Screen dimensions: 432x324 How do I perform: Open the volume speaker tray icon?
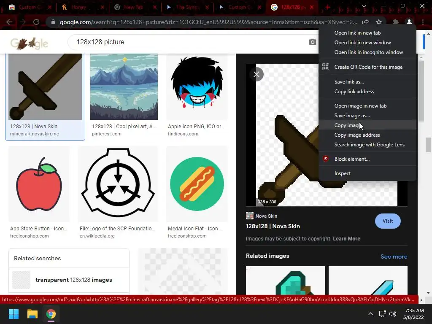point(393,314)
